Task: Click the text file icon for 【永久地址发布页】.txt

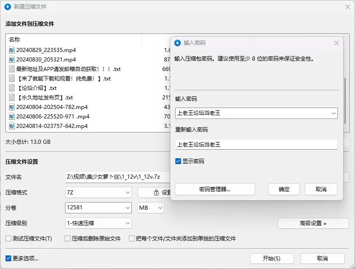Action: pyautogui.click(x=12, y=98)
